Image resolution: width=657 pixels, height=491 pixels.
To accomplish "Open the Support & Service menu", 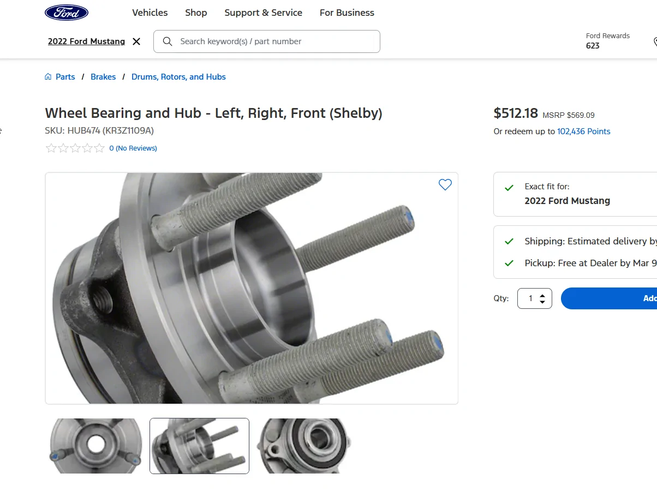I will [264, 13].
